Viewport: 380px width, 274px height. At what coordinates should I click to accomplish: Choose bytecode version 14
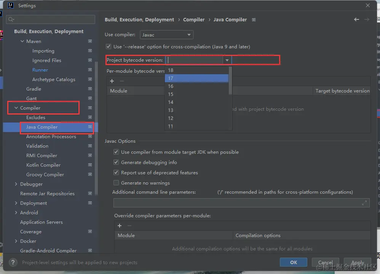[x=196, y=102]
